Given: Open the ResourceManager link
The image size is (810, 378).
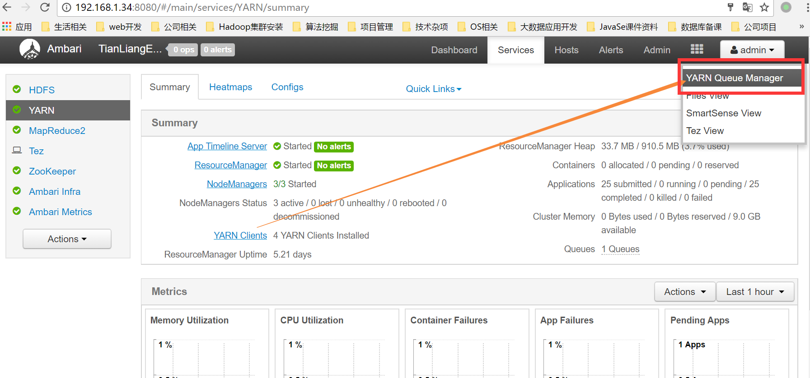Looking at the screenshot, I should point(231,165).
